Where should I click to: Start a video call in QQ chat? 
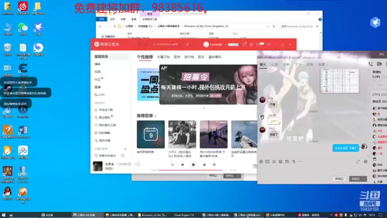tap(379, 64)
